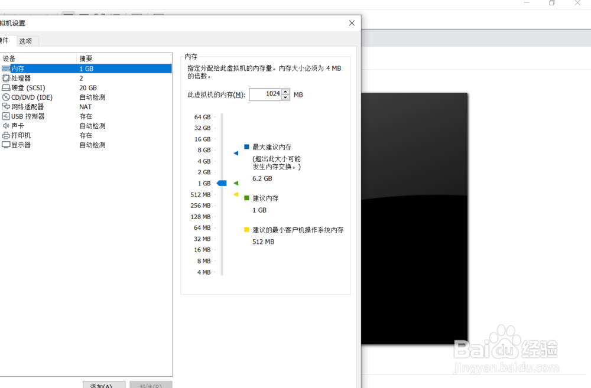
Task: Click the 128 MB slider scale label
Action: coord(200,217)
